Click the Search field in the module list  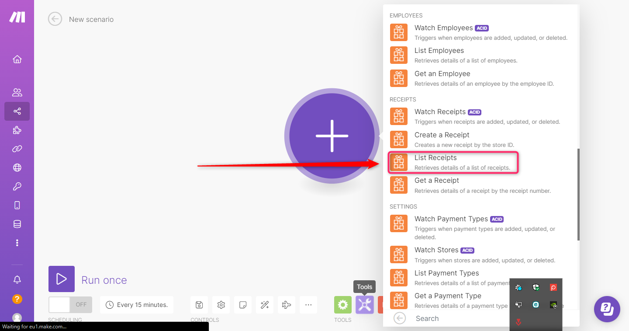[459, 318]
